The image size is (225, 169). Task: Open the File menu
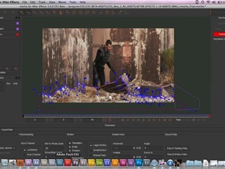point(24,2)
